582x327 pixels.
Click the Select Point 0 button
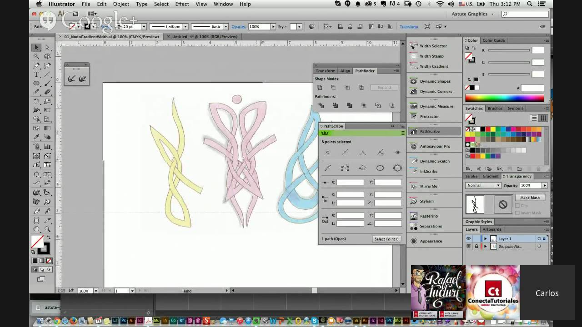click(386, 239)
